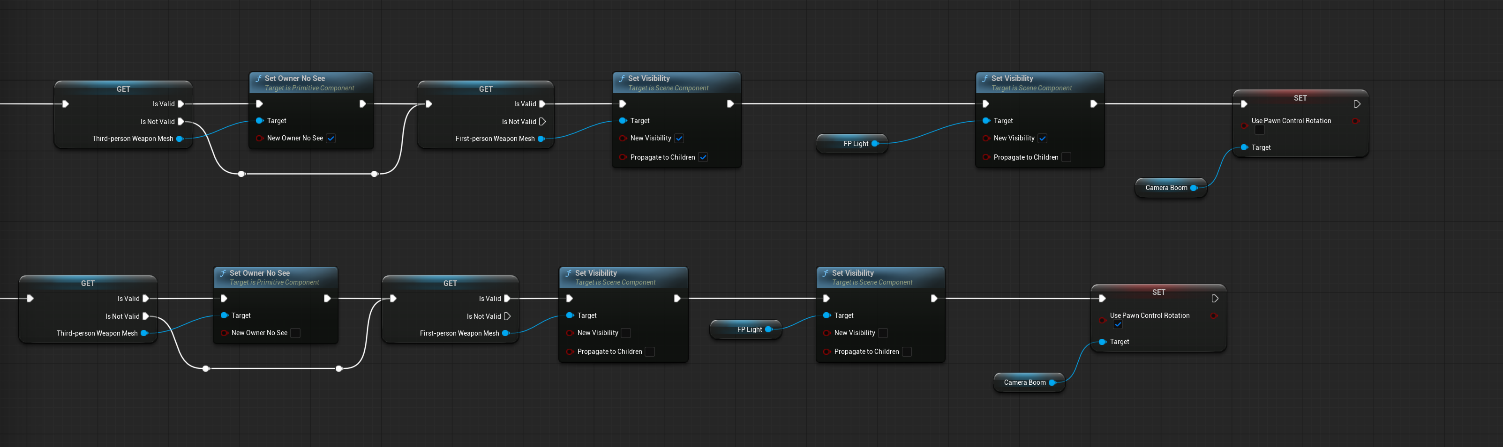Click First-person Weapon Mesh output pin, lower row
Viewport: 1503px width, 447px height.
click(x=506, y=333)
